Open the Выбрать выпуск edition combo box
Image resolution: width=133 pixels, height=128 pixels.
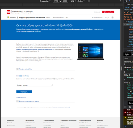click(34, 85)
